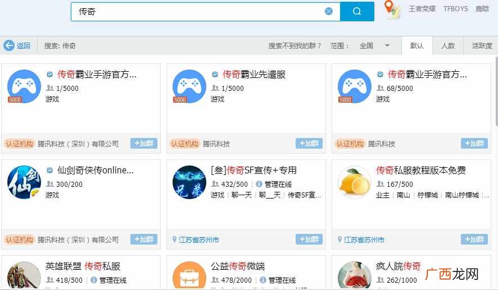
Task: Clear the search box text with the X icon
Action: pos(329,11)
